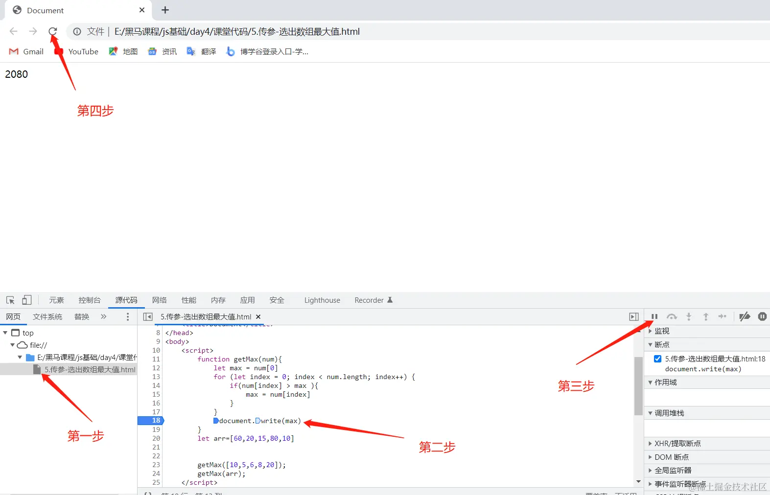The image size is (770, 495).
Task: Step into next function call icon
Action: pos(689,317)
